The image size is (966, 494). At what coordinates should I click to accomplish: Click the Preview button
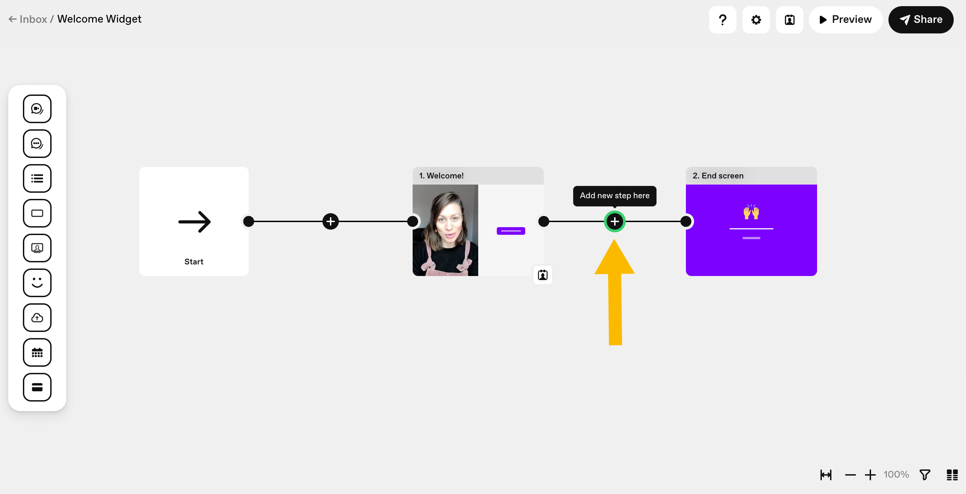tap(845, 19)
